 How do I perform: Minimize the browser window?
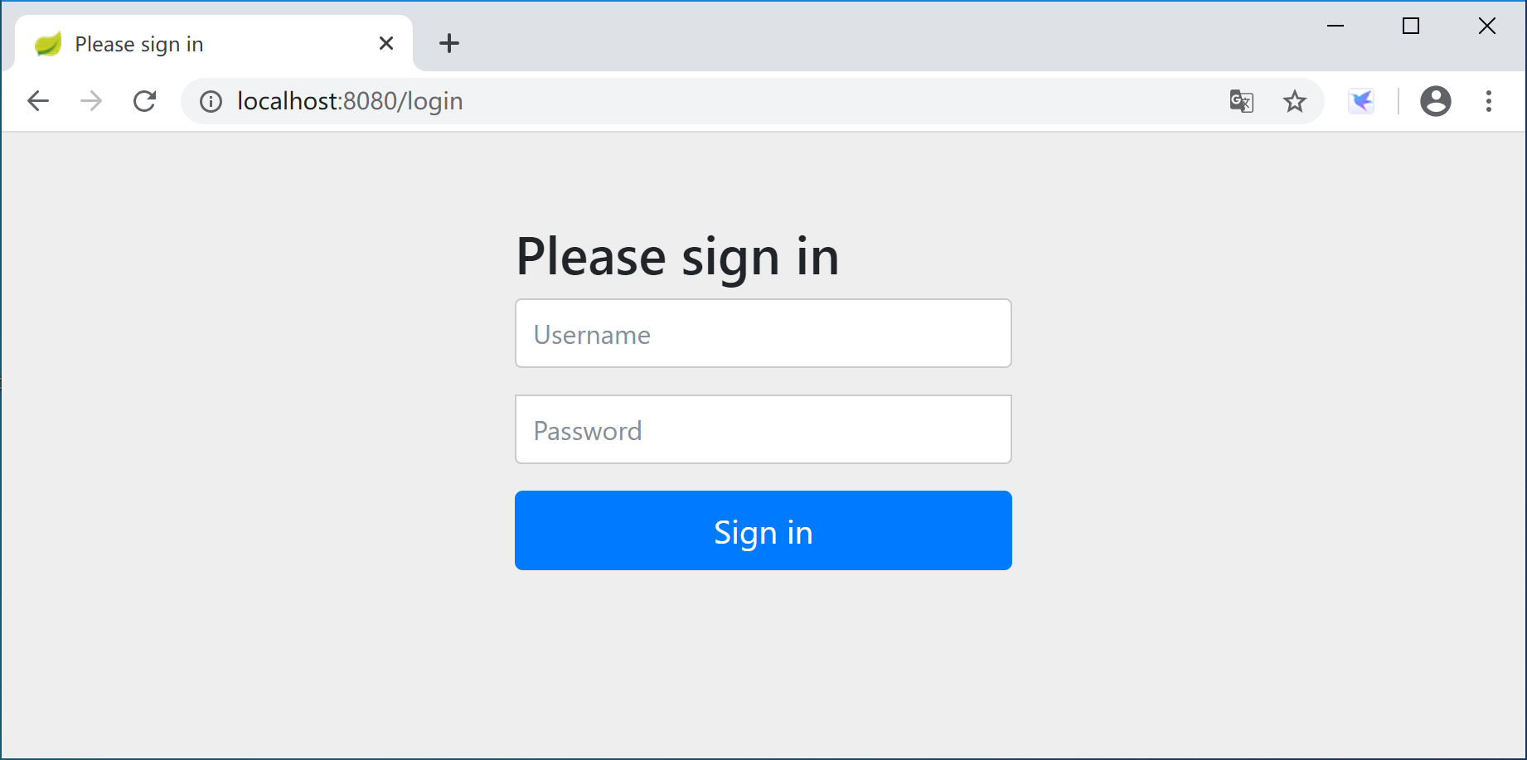1335,27
